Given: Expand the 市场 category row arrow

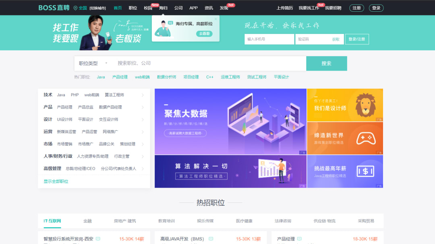Looking at the screenshot, I should pyautogui.click(x=143, y=144).
